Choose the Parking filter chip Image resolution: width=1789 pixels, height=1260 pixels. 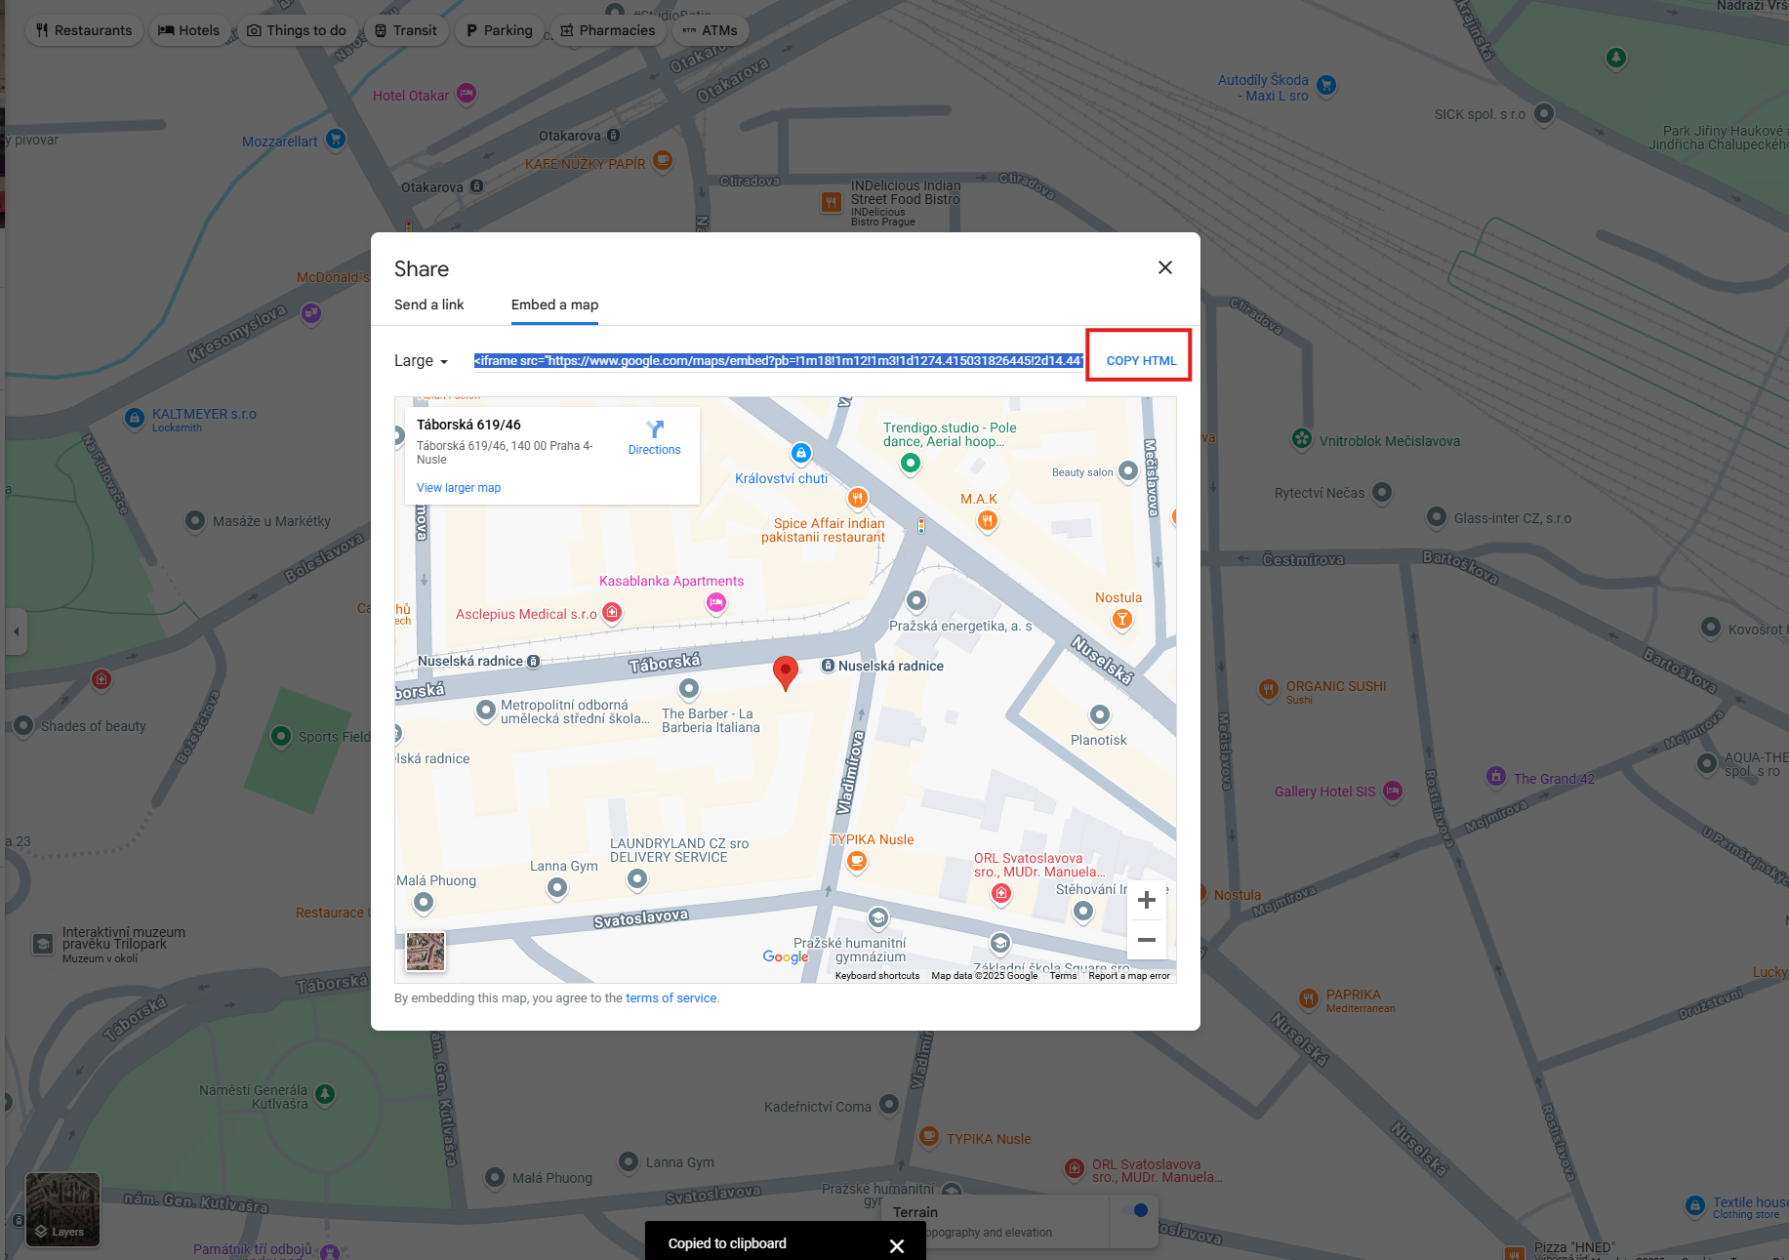(x=500, y=30)
